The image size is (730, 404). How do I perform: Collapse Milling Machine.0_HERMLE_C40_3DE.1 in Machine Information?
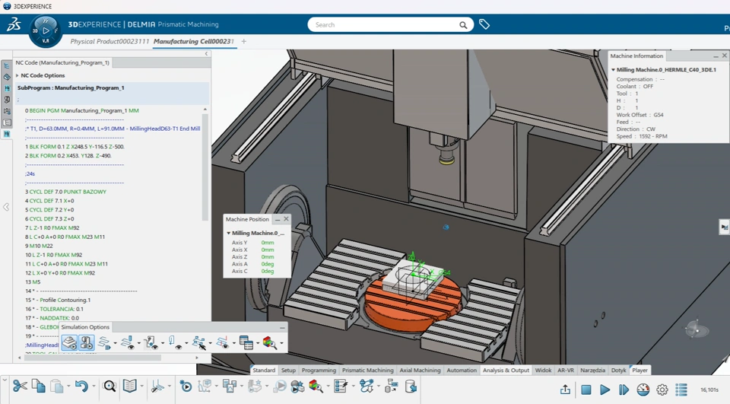613,70
